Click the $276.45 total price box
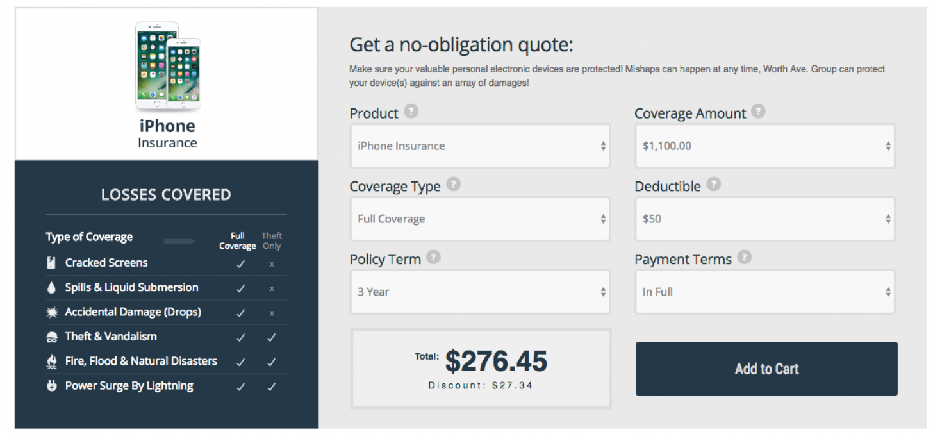The height and width of the screenshot is (434, 933). 481,369
